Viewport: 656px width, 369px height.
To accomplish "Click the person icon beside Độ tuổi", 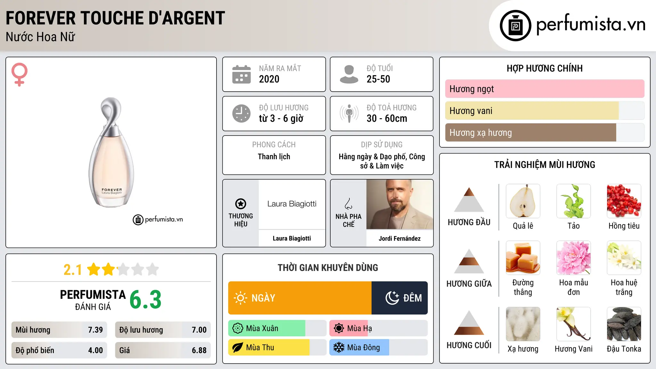I will tap(349, 74).
